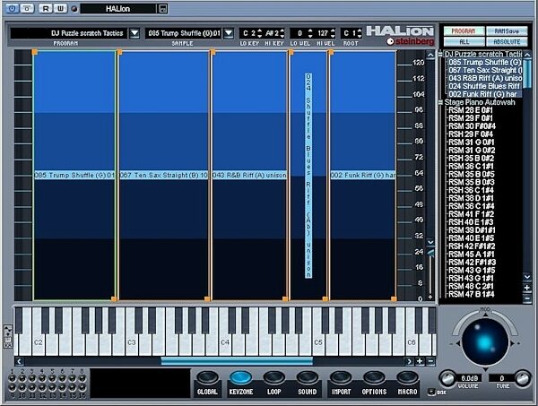Toggle the RAMSave button
This screenshot has height=406, width=538.
click(507, 31)
